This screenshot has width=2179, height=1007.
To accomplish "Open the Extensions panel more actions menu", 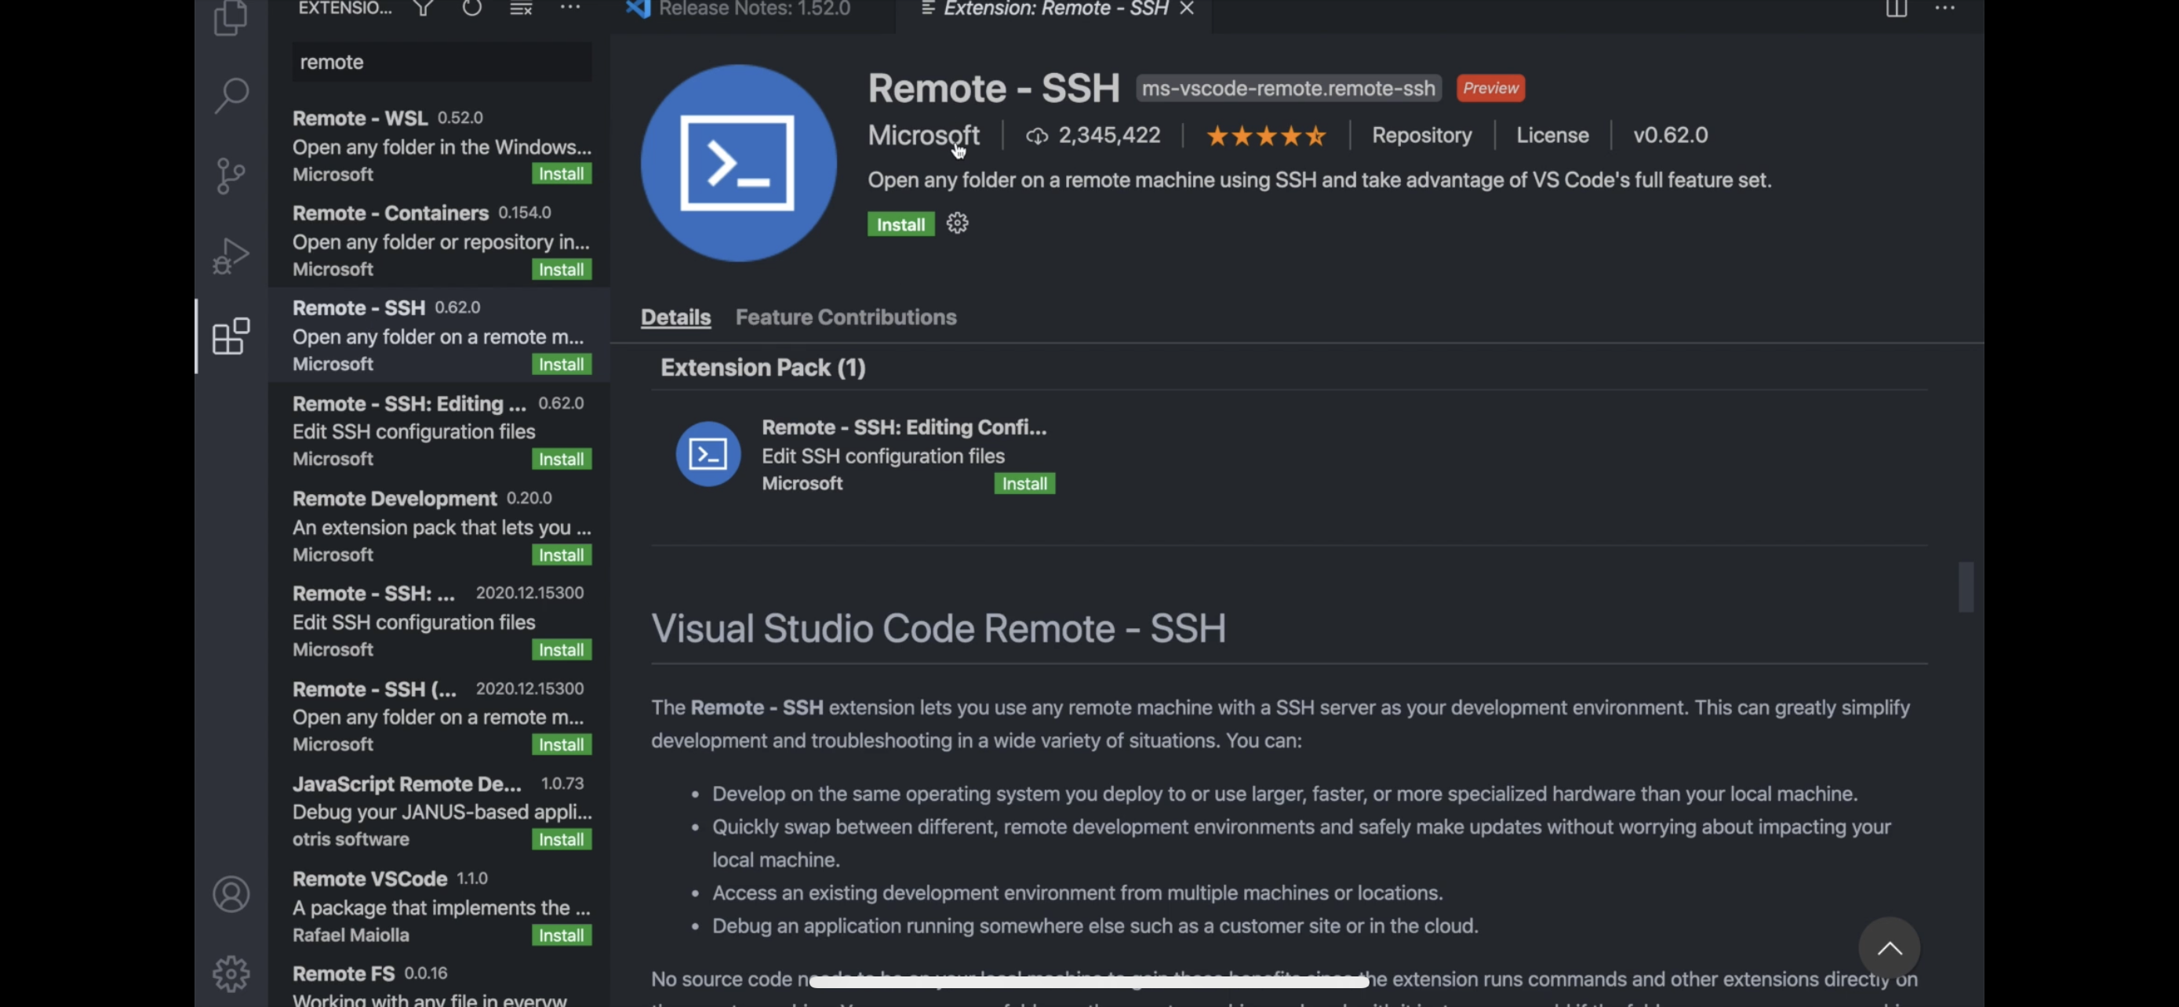I will pyautogui.click(x=570, y=9).
